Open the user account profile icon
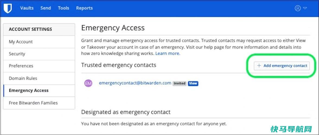Screen dimensions: 319x135 click(298, 8)
